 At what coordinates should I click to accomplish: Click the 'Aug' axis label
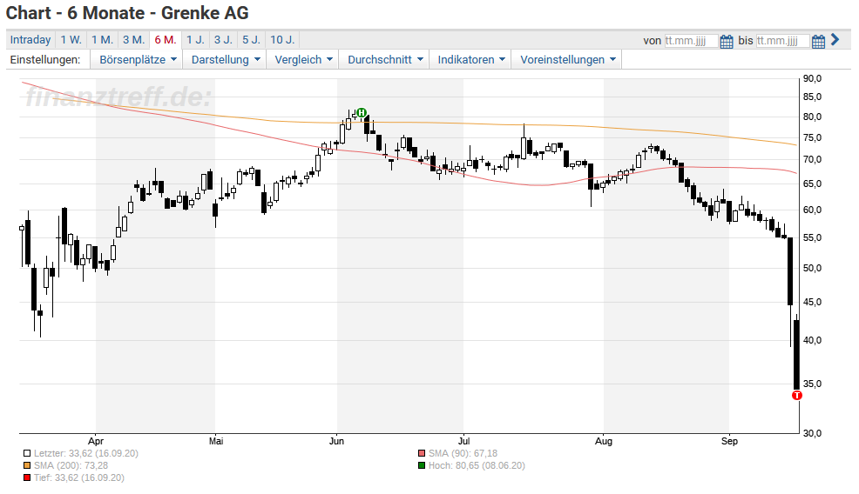point(604,441)
